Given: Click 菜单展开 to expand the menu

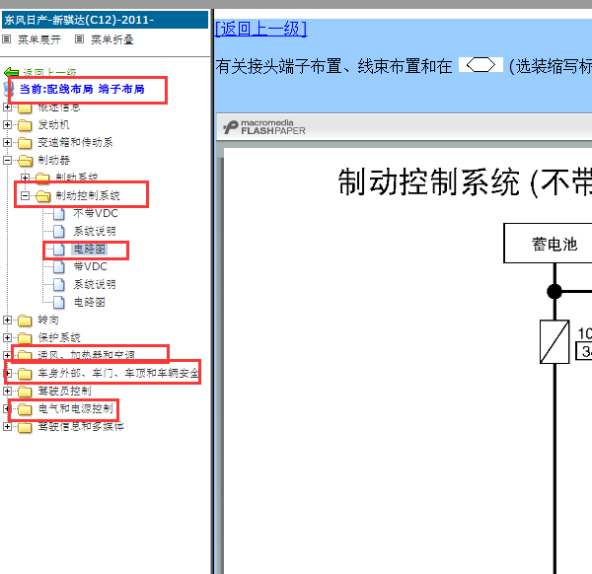Looking at the screenshot, I should pyautogui.click(x=39, y=39).
